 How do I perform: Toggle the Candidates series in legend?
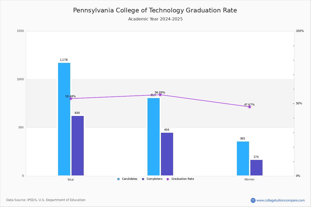point(127,179)
